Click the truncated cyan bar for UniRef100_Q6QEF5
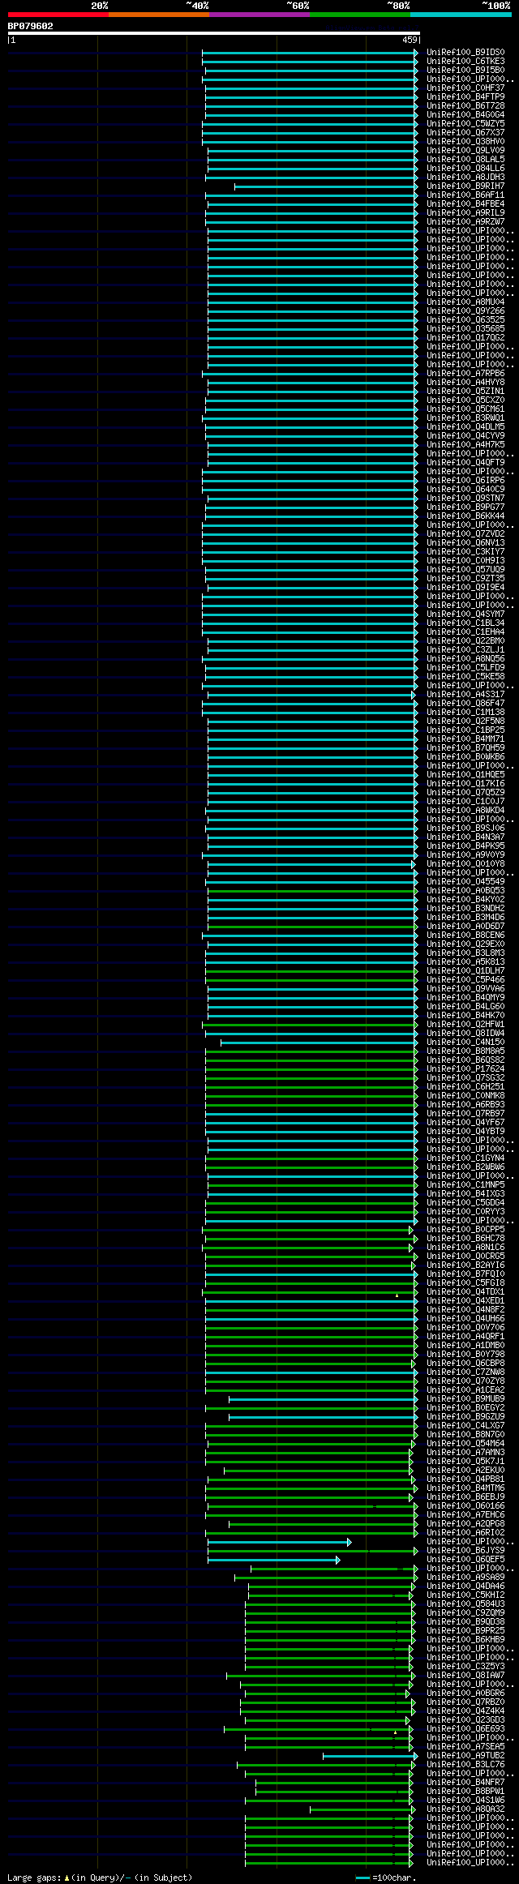The width and height of the screenshot is (519, 1884). 273,1560
